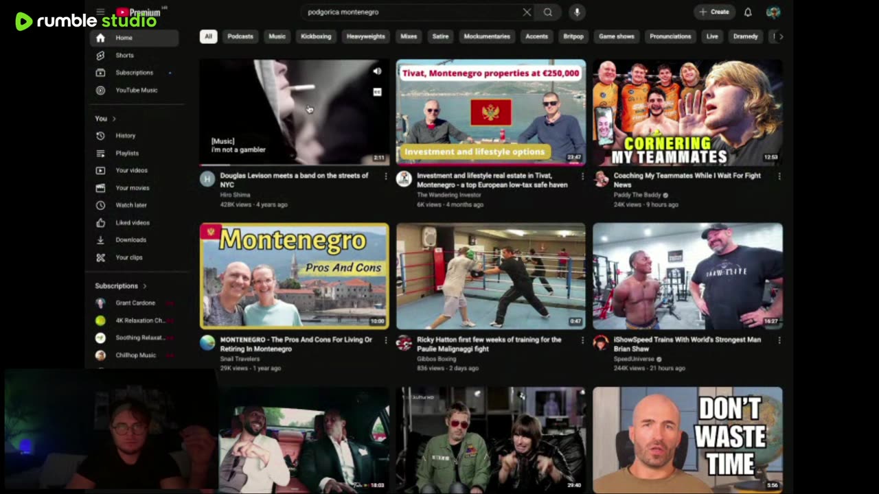Open the Don't Waste Time thumbnail
This screenshot has width=879, height=494.
click(x=687, y=439)
